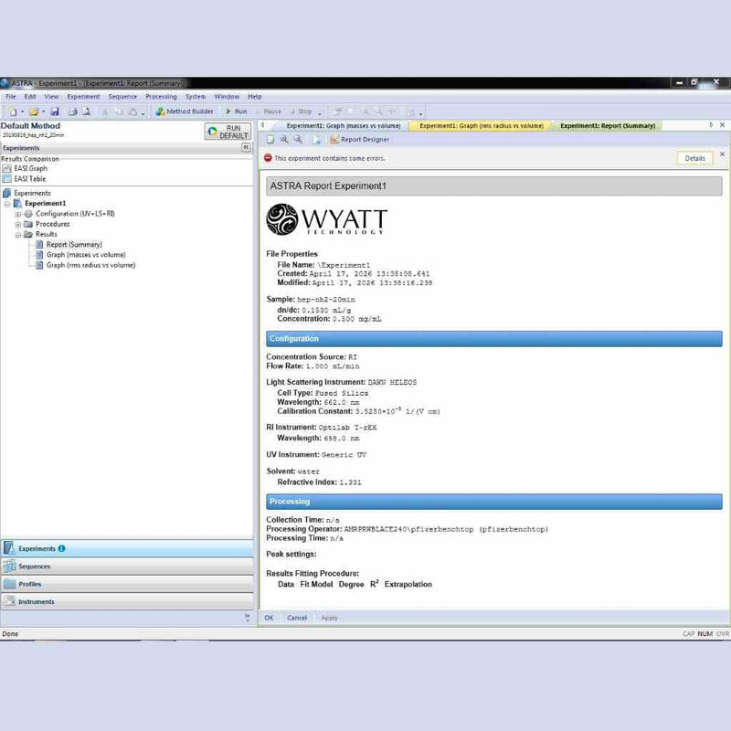The image size is (731, 731).
Task: Click the Apply button
Action: pos(329,618)
